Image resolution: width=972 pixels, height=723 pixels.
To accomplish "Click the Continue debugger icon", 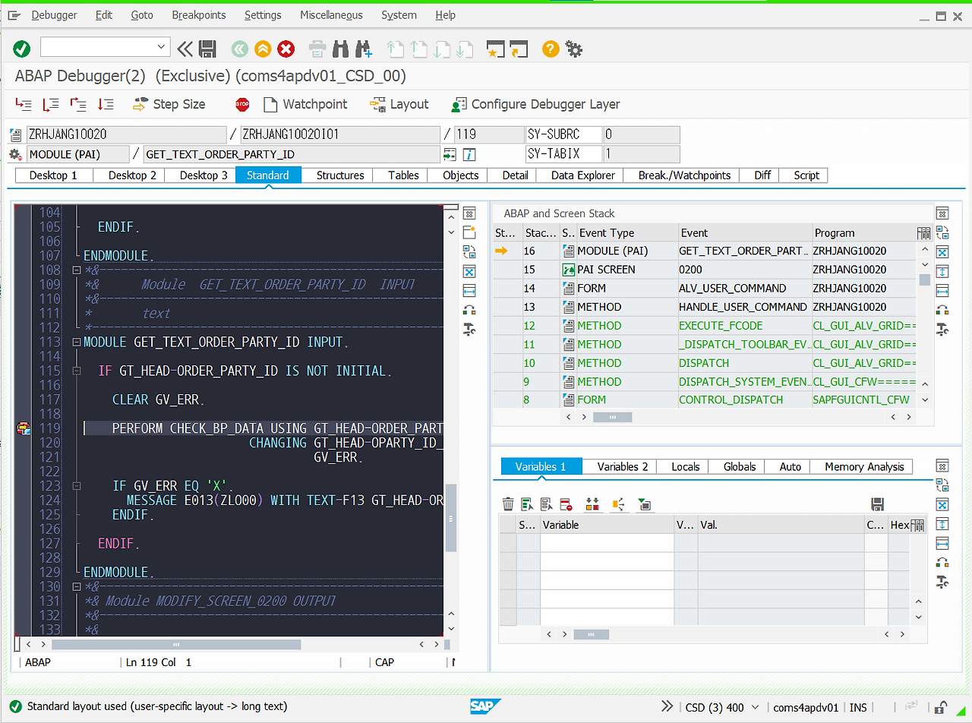I will coord(106,104).
